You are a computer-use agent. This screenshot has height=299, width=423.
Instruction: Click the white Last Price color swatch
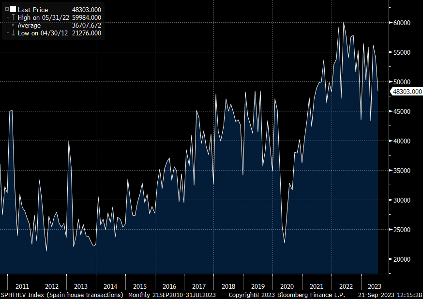[x=13, y=9]
